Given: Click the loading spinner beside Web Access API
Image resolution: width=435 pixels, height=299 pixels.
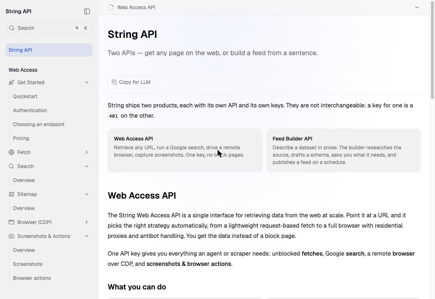Looking at the screenshot, I should pyautogui.click(x=111, y=7).
